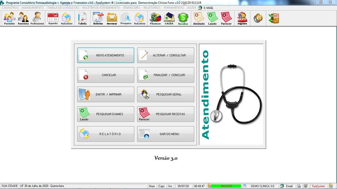
Task: Click SAIR DO MENU button
Action: pyautogui.click(x=166, y=134)
